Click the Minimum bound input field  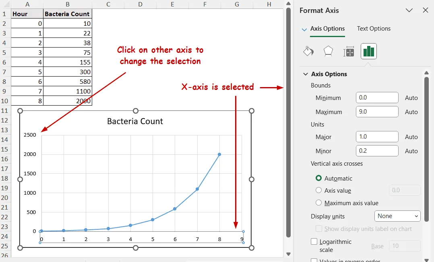point(377,98)
